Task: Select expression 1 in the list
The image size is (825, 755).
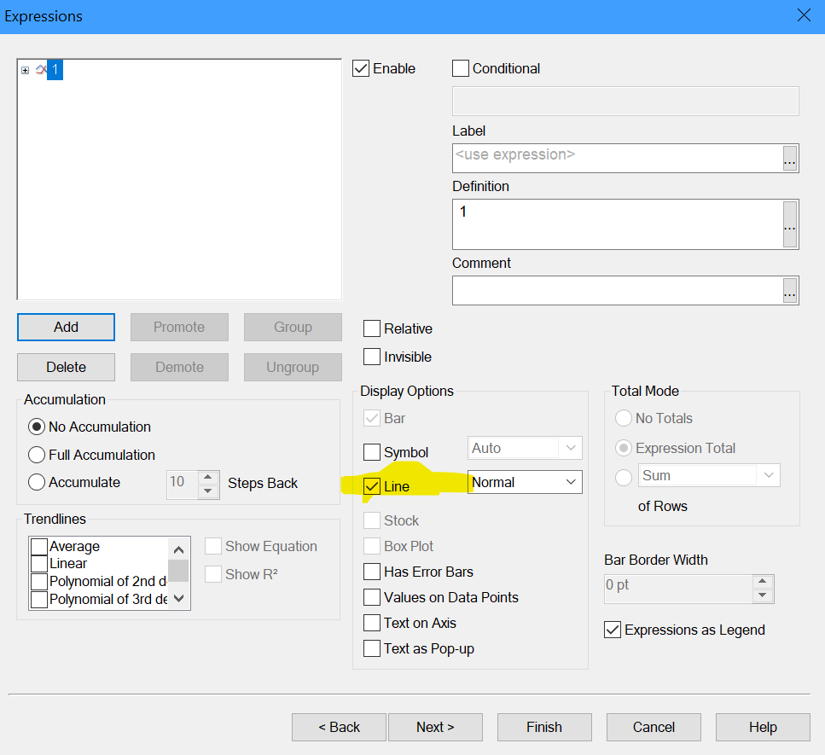Action: [x=55, y=69]
